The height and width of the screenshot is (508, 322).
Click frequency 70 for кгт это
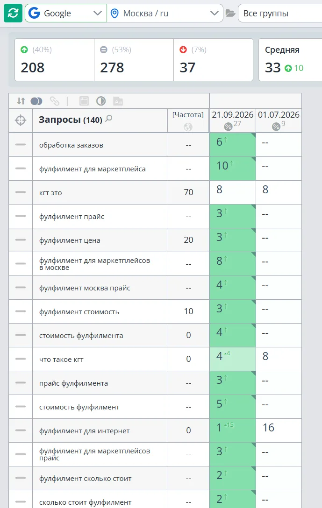click(188, 192)
